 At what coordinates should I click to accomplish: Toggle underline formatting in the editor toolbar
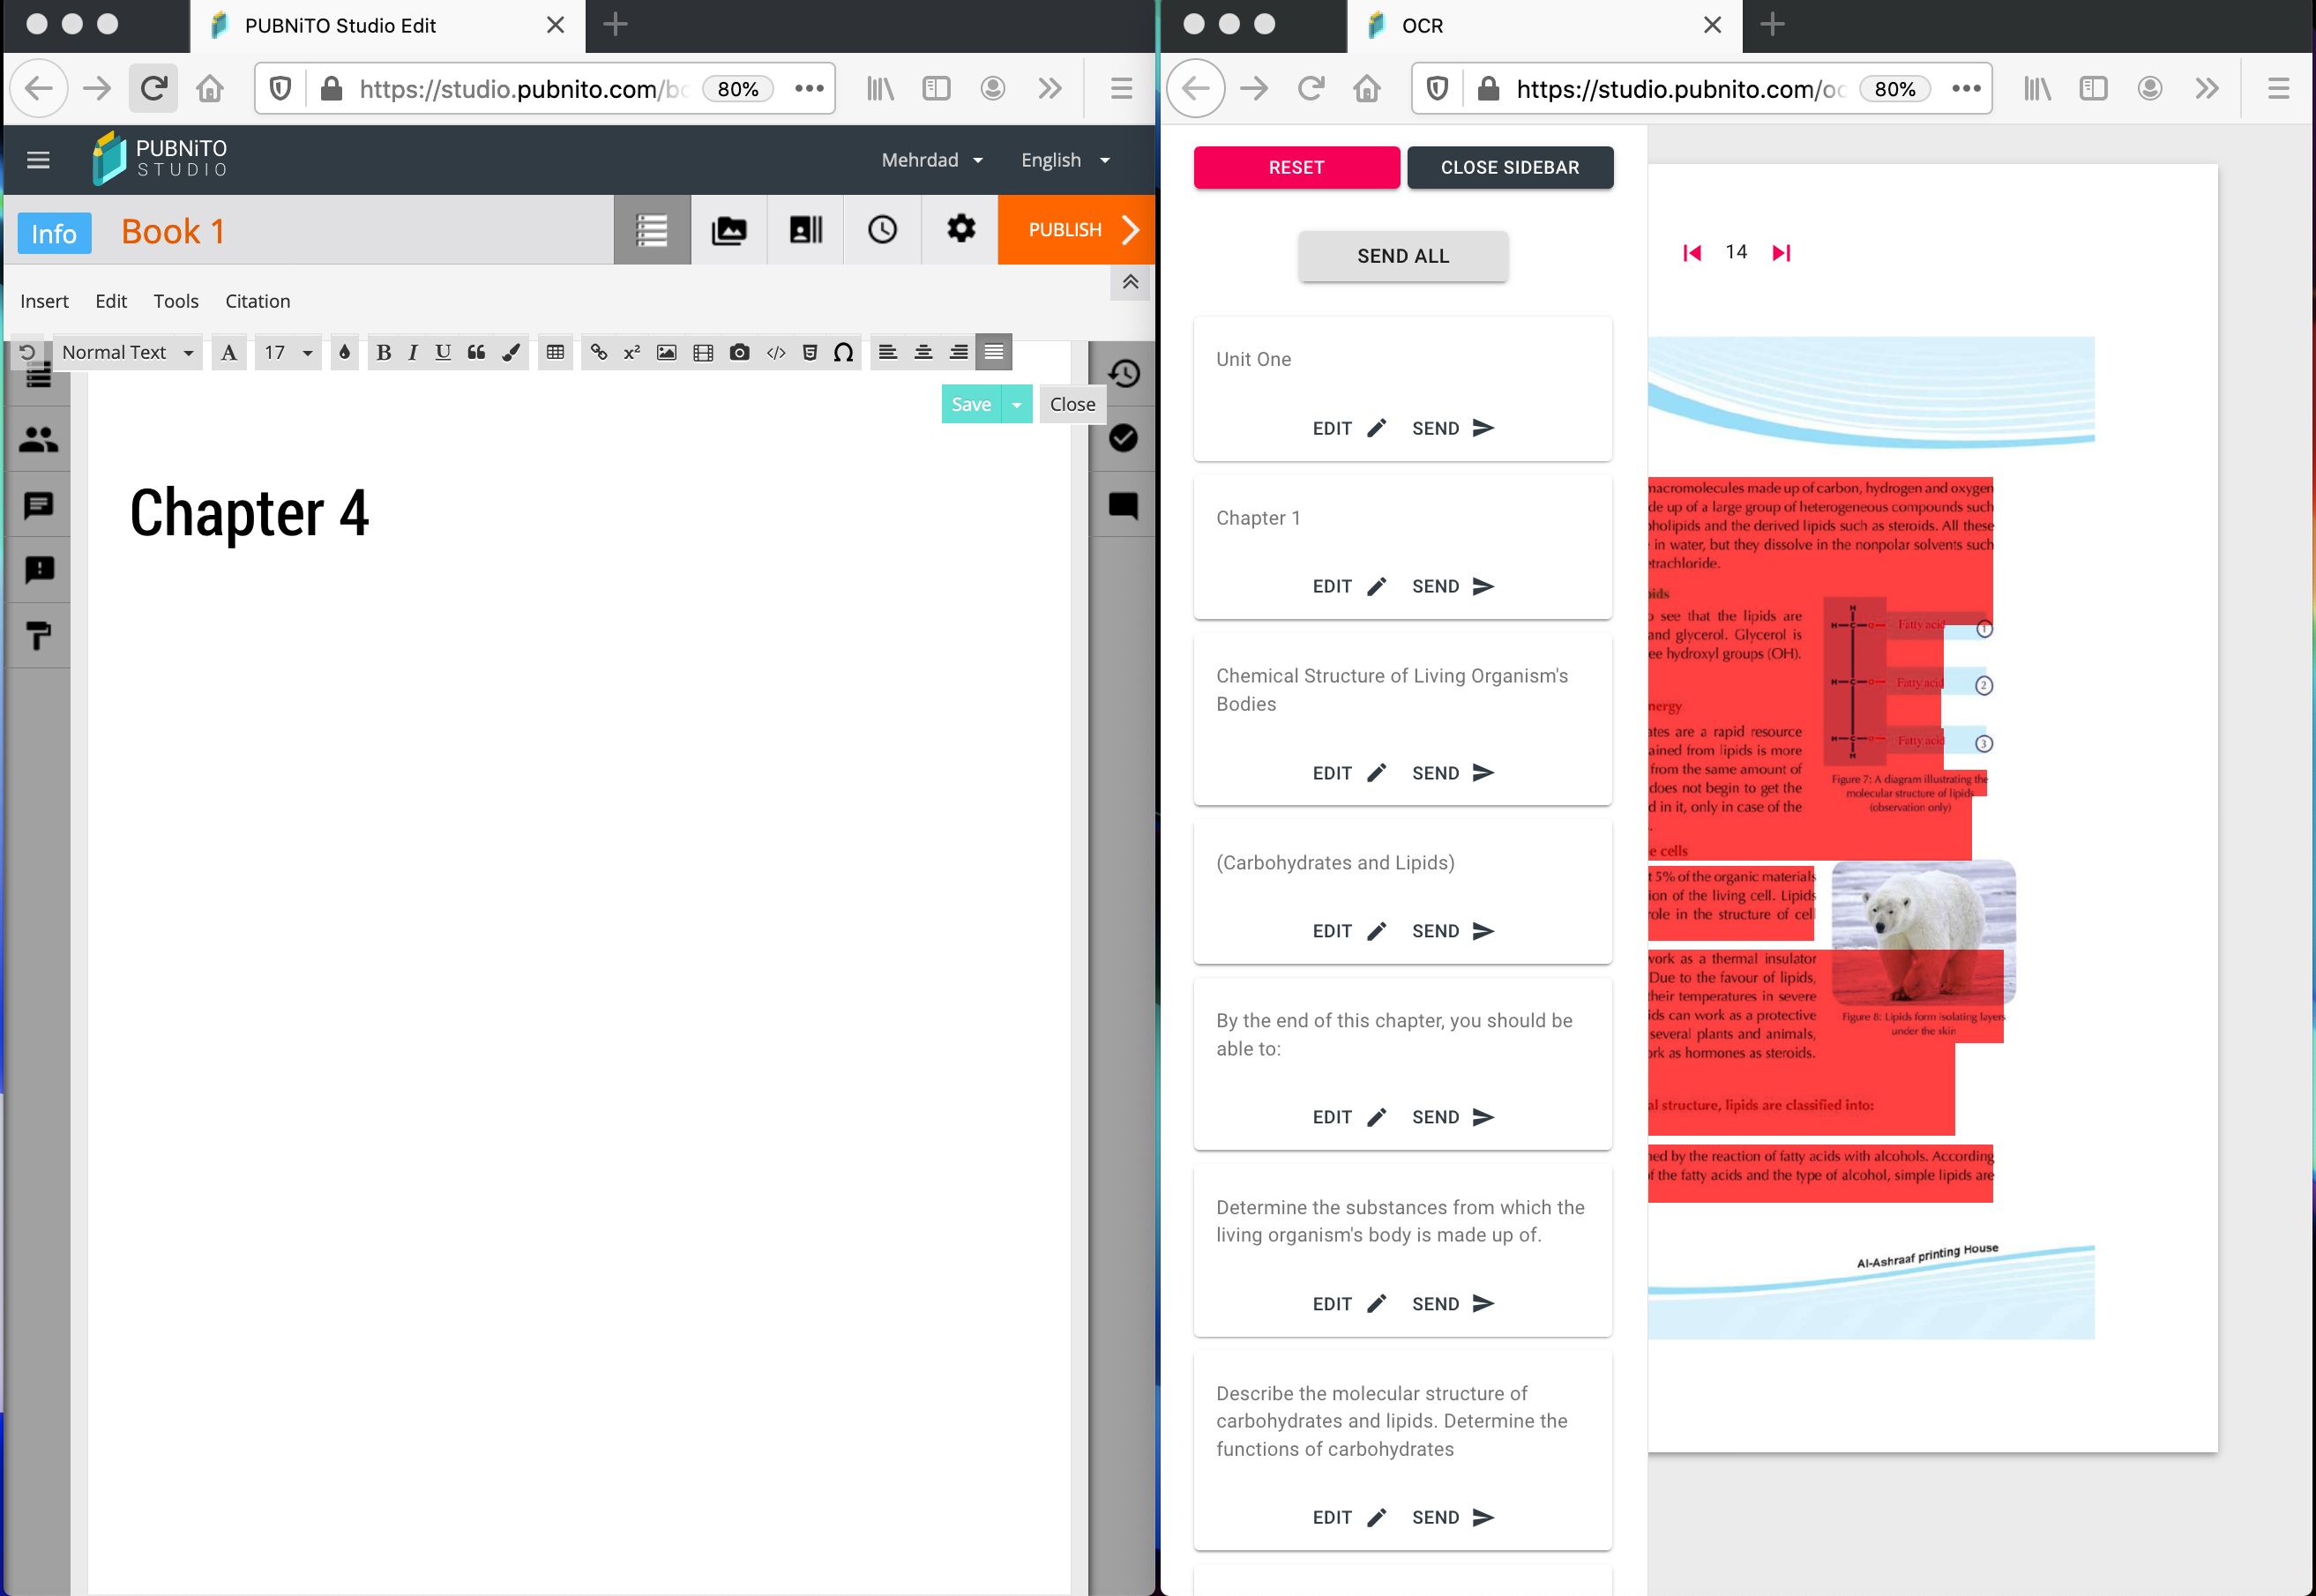point(443,352)
